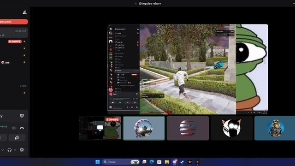The width and height of the screenshot is (295, 166).
Task: Click the taskbar 'Поиск' search box
Action: pos(121,162)
